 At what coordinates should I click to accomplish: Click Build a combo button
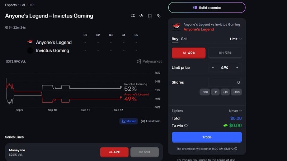click(207, 8)
